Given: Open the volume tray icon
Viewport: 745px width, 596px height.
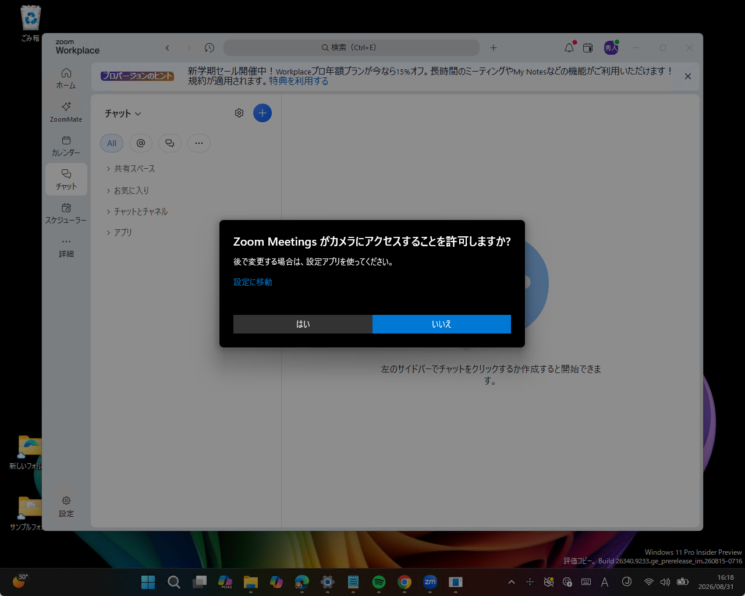Looking at the screenshot, I should click(665, 582).
